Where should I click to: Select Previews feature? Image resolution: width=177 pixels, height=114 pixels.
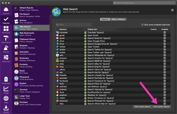tap(32, 103)
